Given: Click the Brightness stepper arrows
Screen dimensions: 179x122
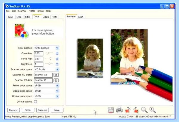Looking at the screenshot, I should (57, 64).
